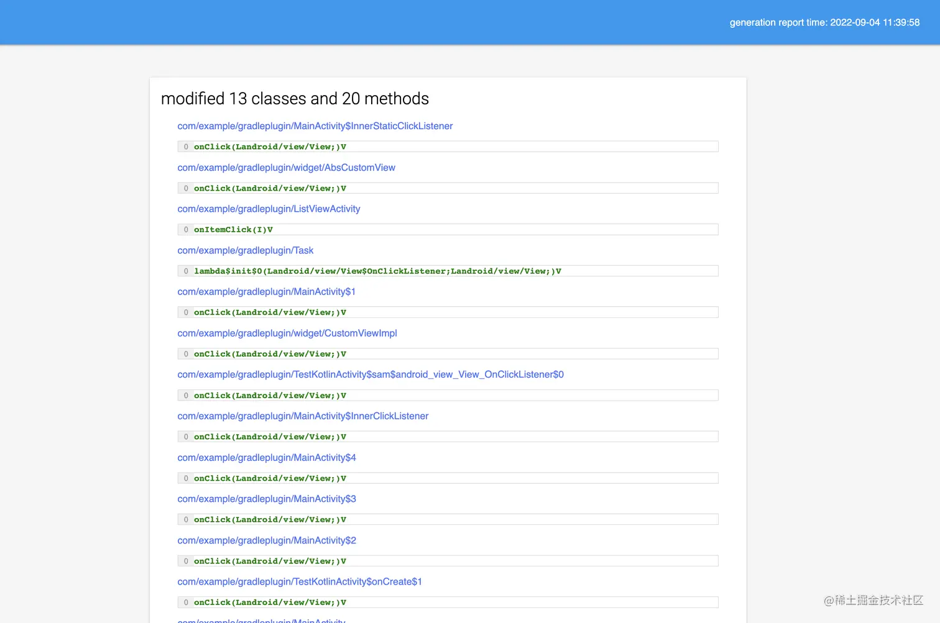Open the TestKotlinActivity sam OnClickListener class link
The height and width of the screenshot is (623, 940).
[x=371, y=375]
